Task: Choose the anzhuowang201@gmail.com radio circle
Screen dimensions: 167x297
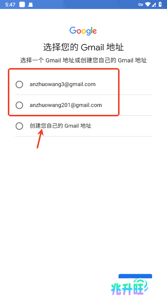Action: (19, 105)
